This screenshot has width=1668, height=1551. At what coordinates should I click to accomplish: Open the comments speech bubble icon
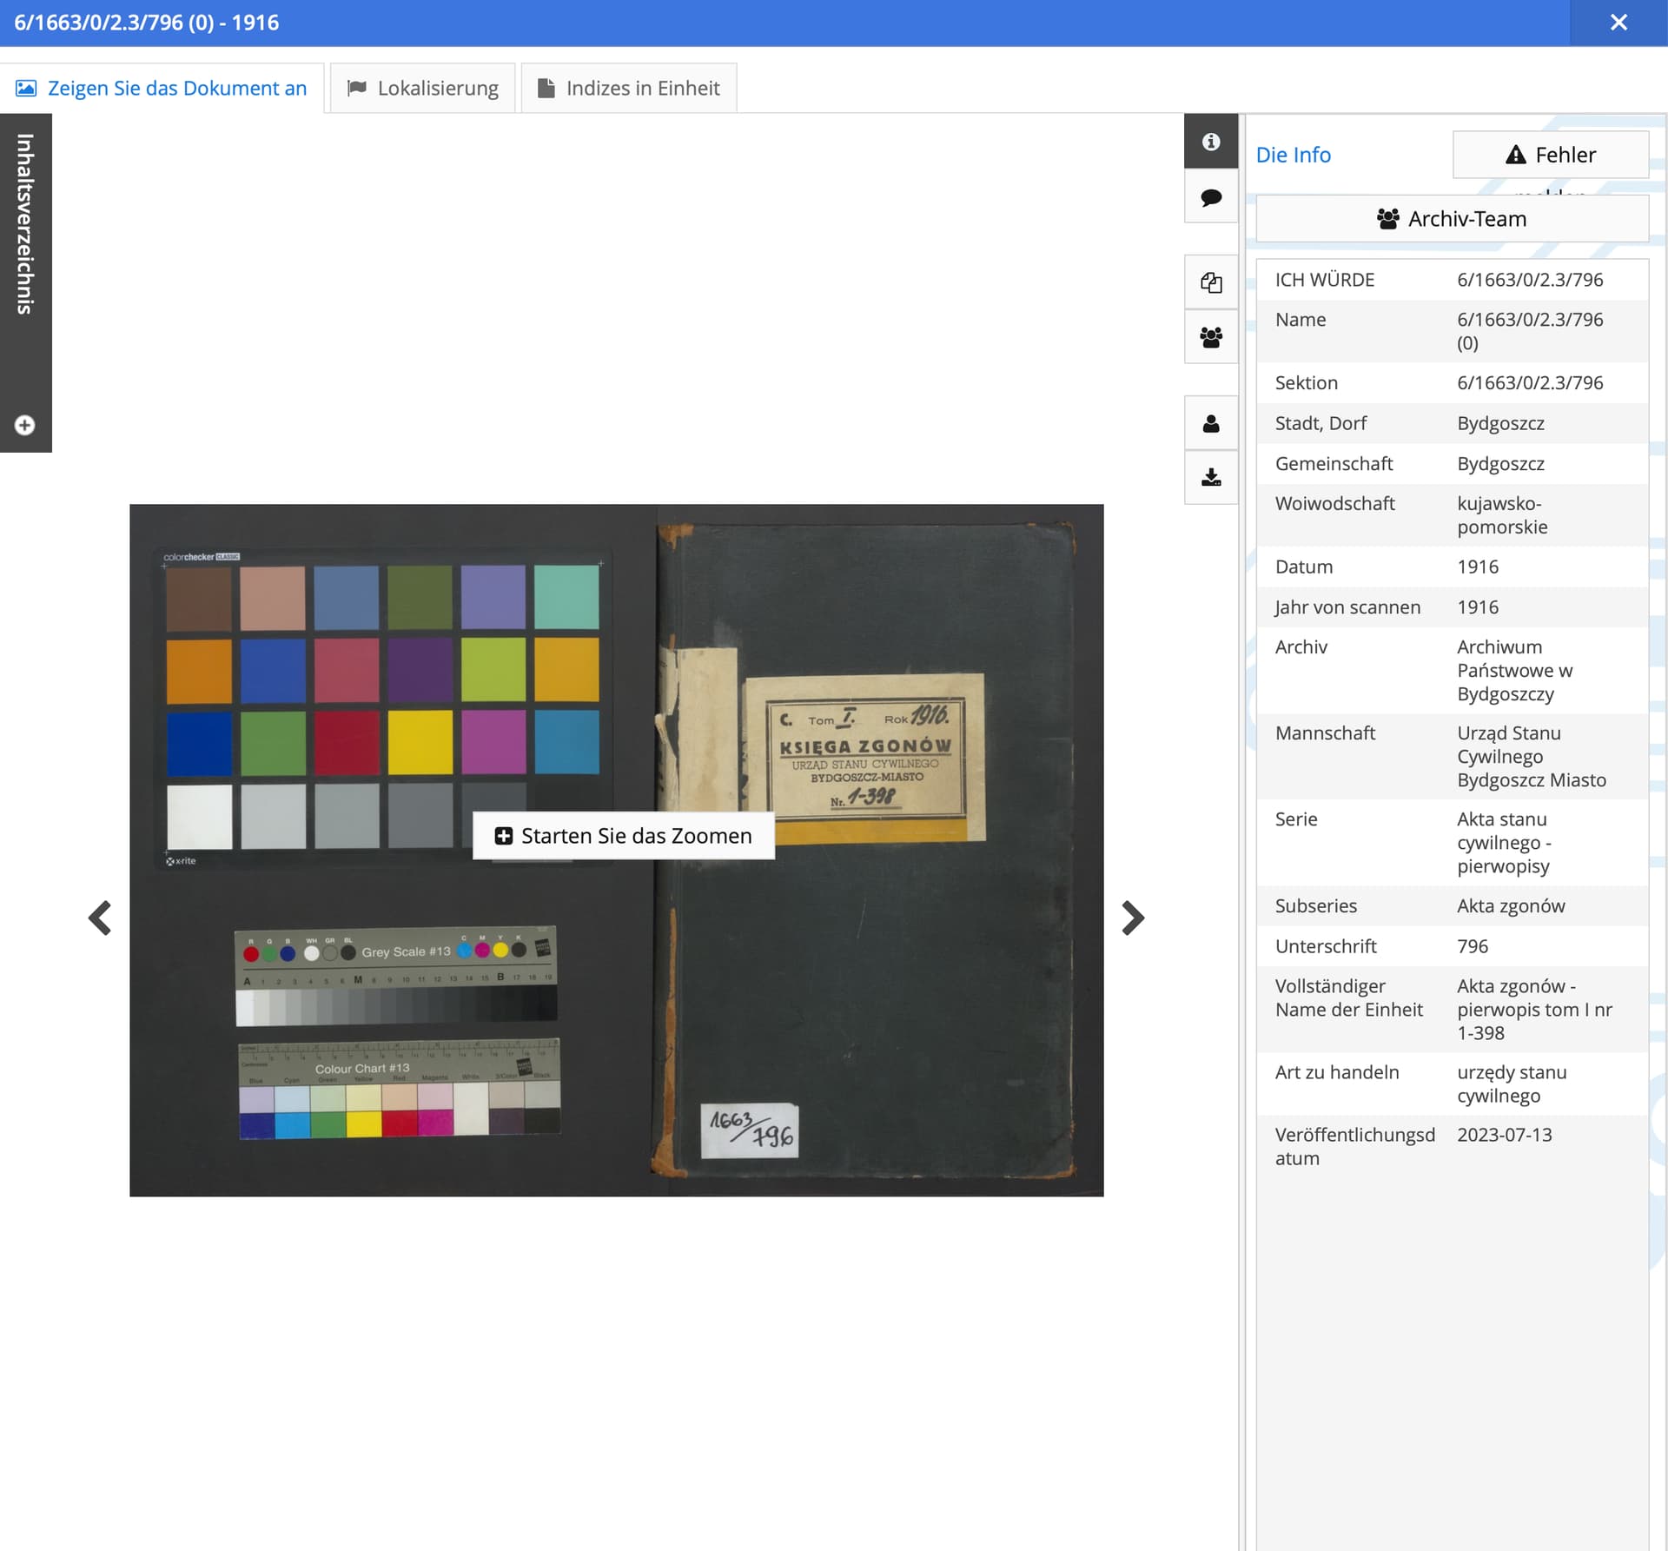[x=1210, y=197]
